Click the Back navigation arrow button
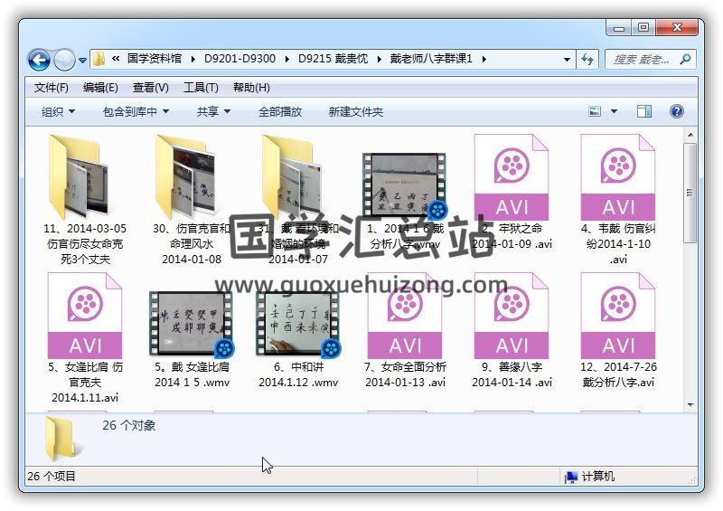 (x=39, y=61)
